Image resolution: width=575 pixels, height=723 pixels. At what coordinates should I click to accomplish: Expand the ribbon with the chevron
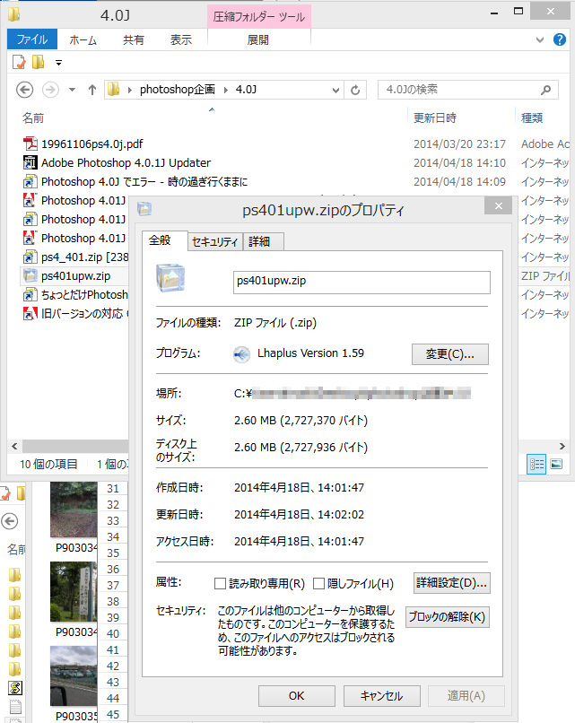(x=540, y=39)
